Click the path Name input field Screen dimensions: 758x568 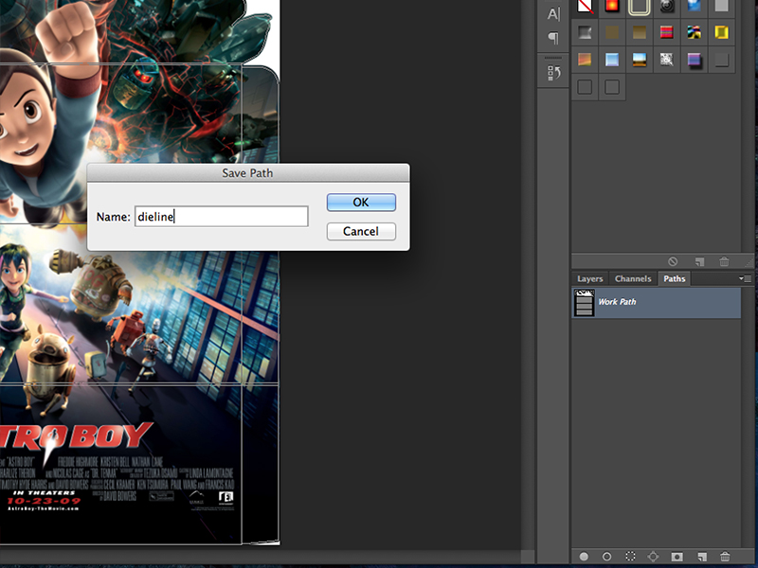pos(221,217)
